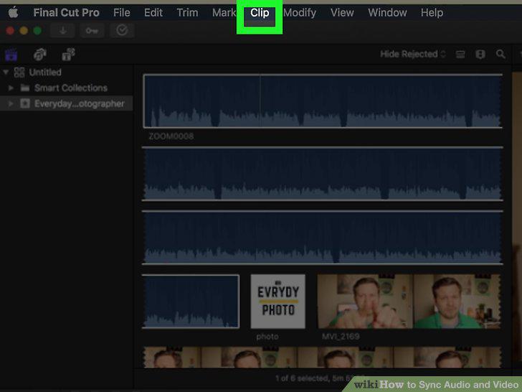Collapse the Untitled library triangle
The width and height of the screenshot is (522, 392).
[6, 72]
